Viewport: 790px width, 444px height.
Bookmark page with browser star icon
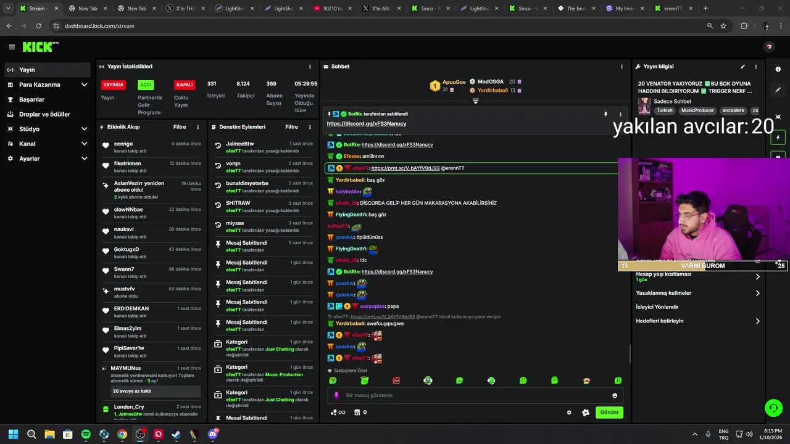(x=723, y=26)
